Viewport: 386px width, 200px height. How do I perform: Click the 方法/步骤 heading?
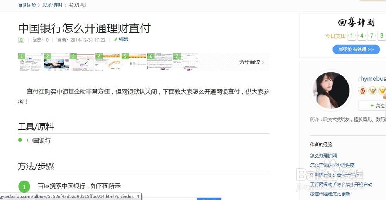pos(36,166)
